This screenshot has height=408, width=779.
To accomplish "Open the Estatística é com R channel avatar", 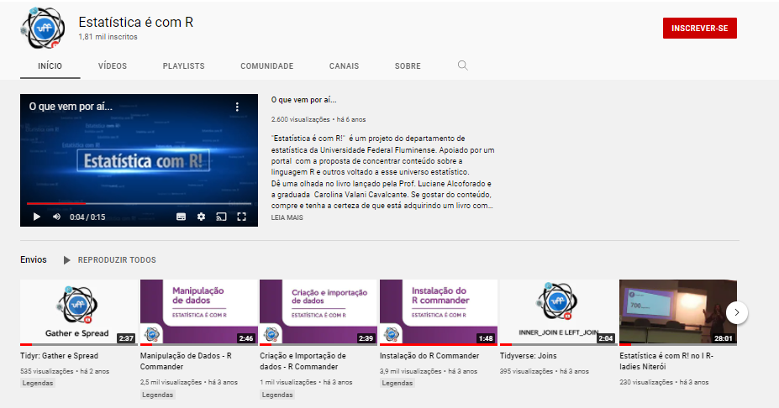I will point(43,28).
